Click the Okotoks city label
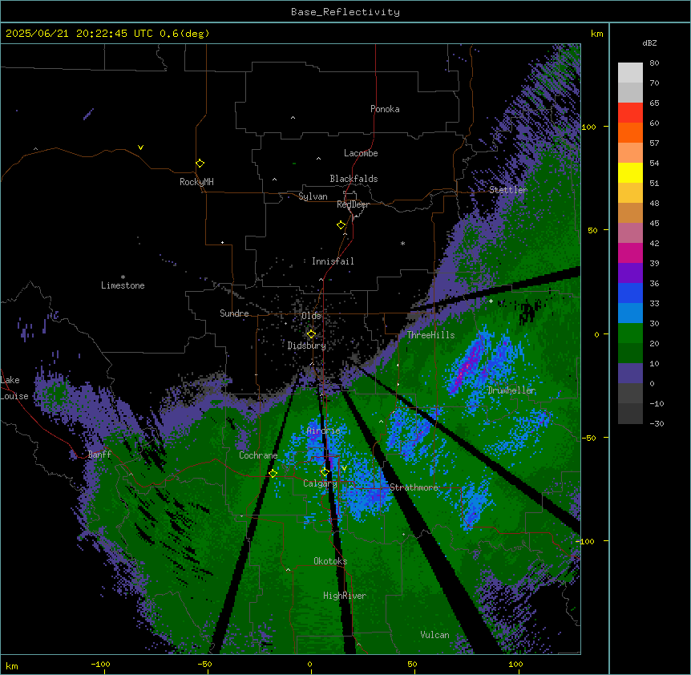This screenshot has width=691, height=675. click(330, 561)
